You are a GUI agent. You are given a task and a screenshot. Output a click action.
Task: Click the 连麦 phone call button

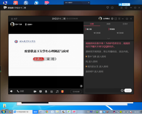tap(20, 91)
